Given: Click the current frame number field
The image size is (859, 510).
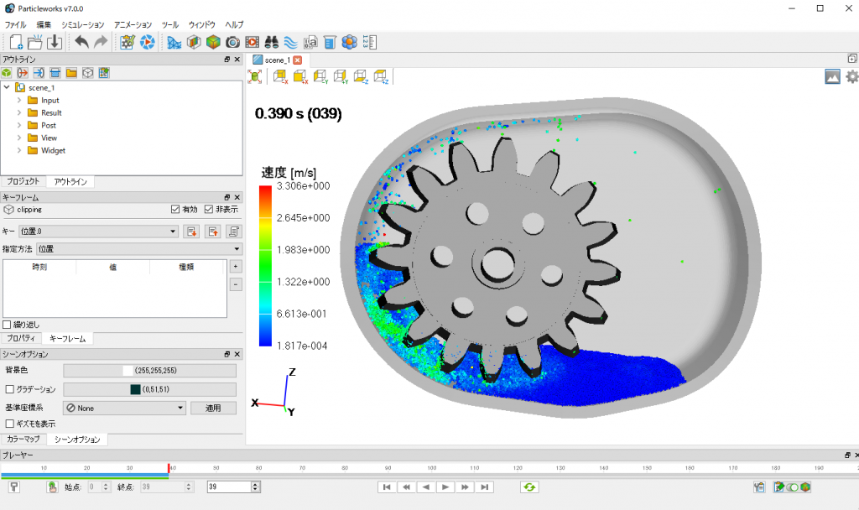Looking at the screenshot, I should (229, 487).
